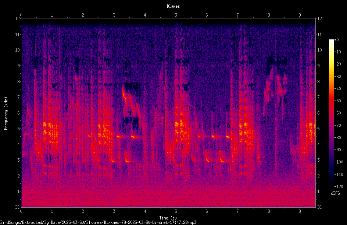The image size is (347, 225).
Task: Click the "10" kHz tick on the right axis
Action: click(319, 50)
